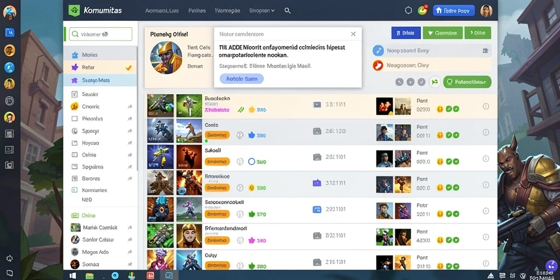Open the Windows Start button on taskbar
Viewport: 560px width, 280px height.
(x=73, y=276)
